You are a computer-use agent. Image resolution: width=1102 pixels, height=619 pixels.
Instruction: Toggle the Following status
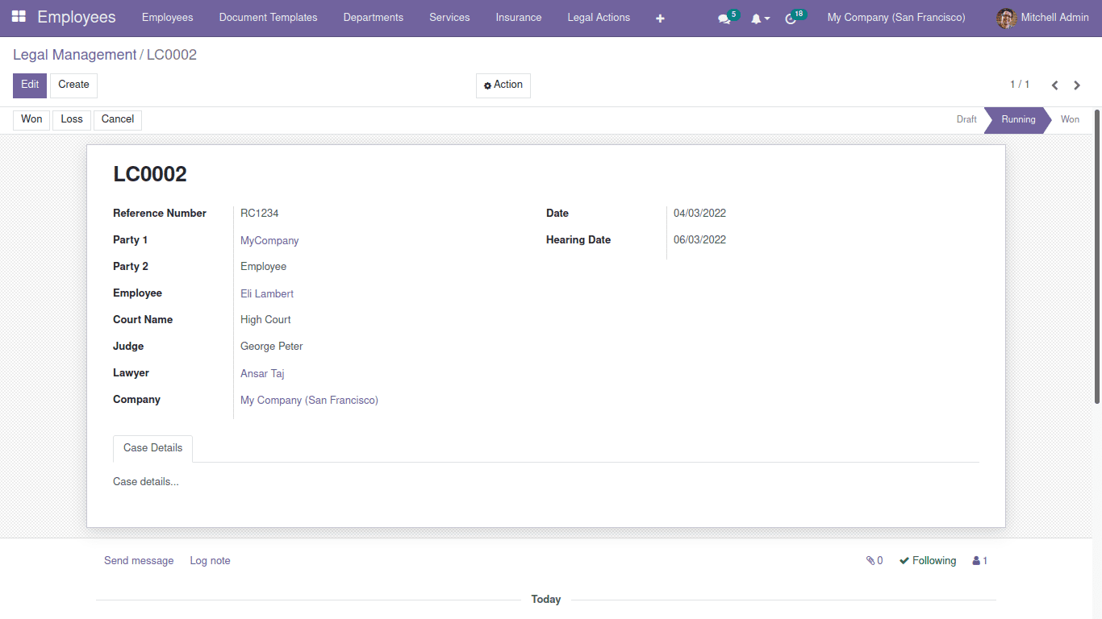click(x=927, y=560)
